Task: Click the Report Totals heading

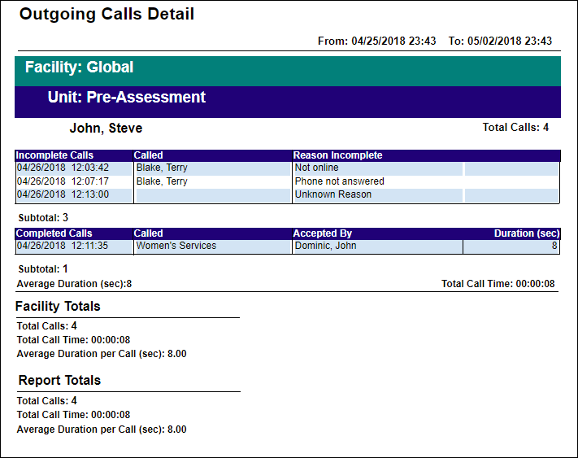Action: point(59,381)
